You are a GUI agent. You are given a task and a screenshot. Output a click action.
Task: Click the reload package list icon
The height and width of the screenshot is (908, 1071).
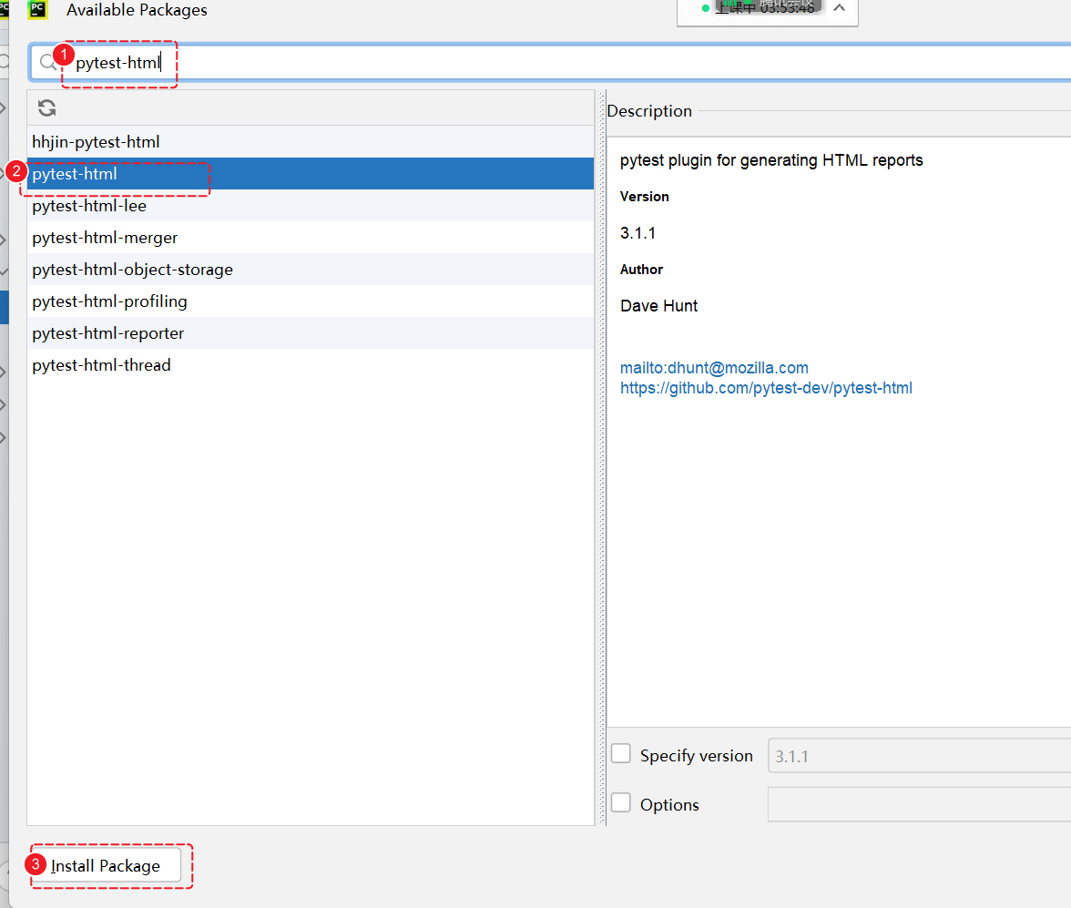(x=47, y=108)
